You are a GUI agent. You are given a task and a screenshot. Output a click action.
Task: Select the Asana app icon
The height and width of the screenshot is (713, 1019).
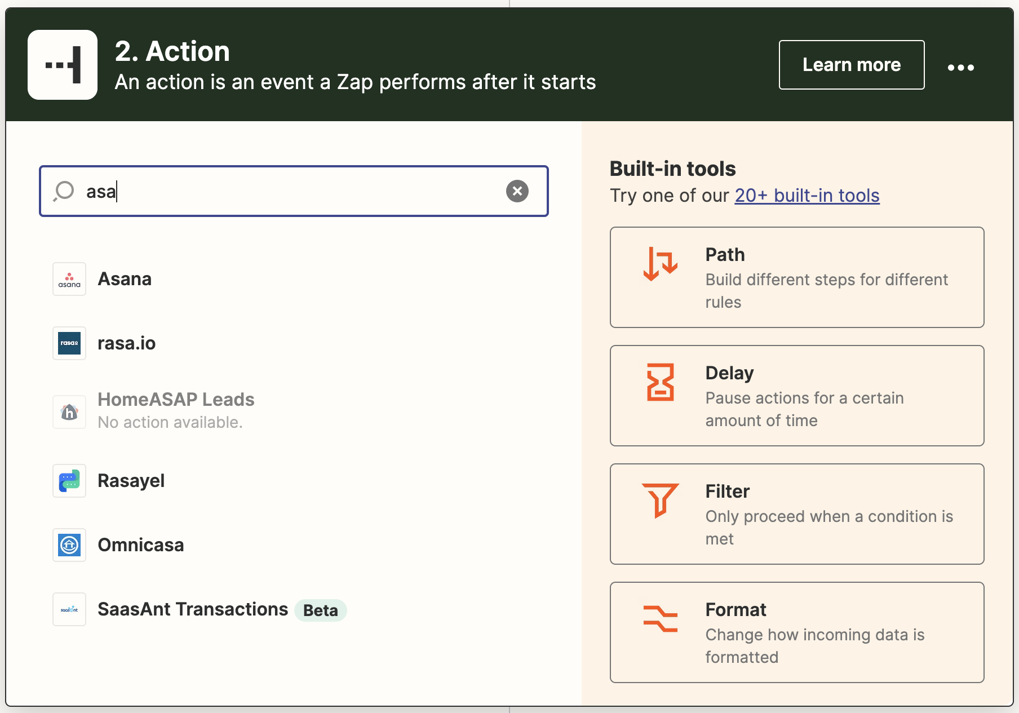click(x=69, y=279)
